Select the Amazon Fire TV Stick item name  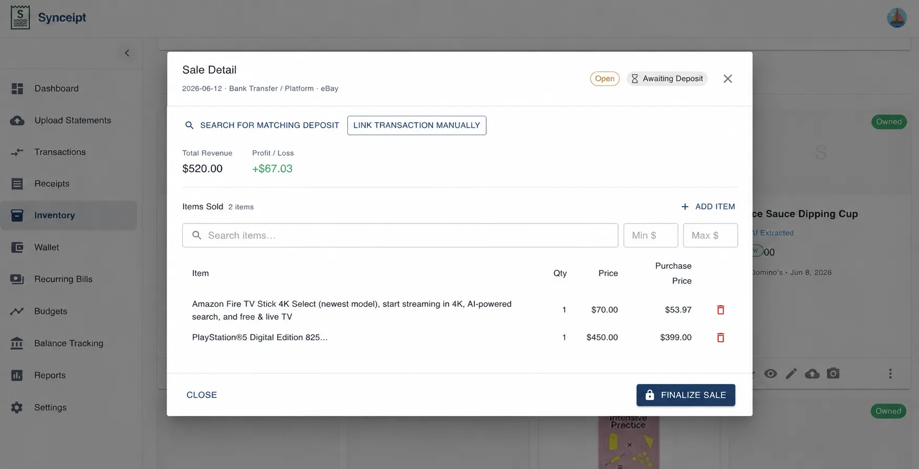click(x=352, y=310)
